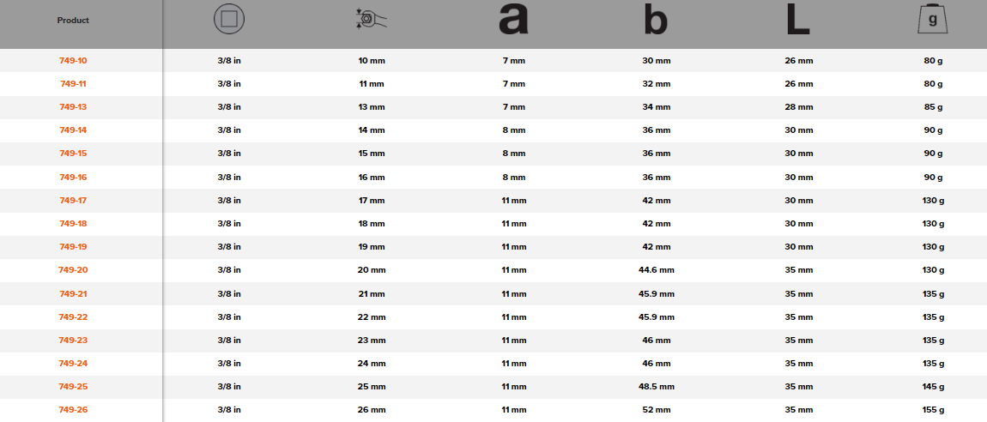
Task: Open product 749-11 link
Action: click(73, 84)
